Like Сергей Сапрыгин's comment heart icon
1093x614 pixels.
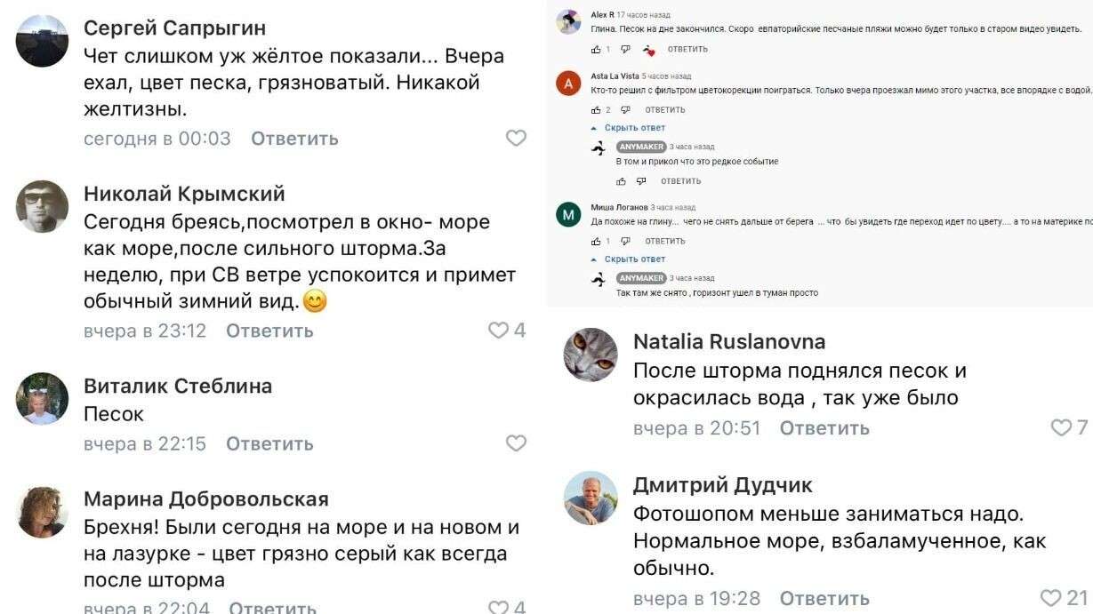(514, 138)
